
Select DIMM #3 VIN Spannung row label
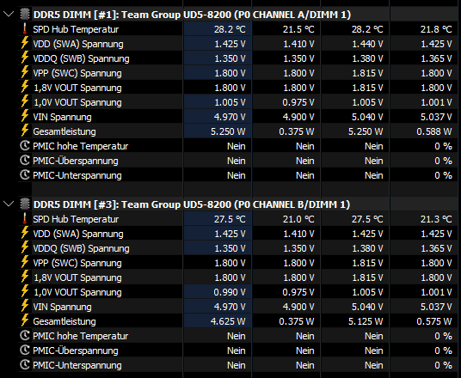[62, 307]
